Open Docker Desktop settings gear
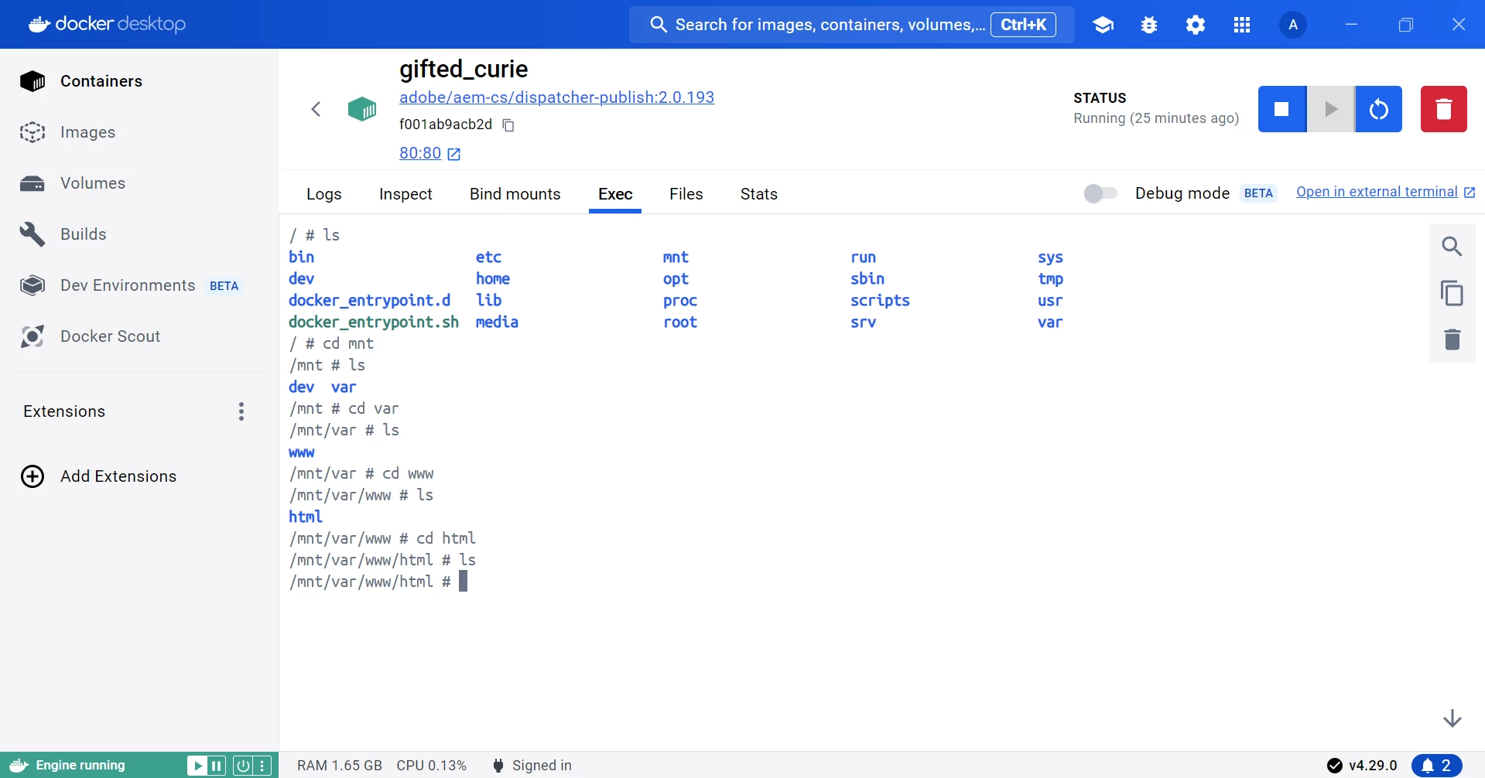The image size is (1485, 778). click(1196, 25)
